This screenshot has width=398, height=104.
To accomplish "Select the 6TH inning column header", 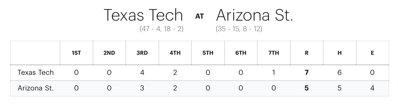I will (x=241, y=53).
